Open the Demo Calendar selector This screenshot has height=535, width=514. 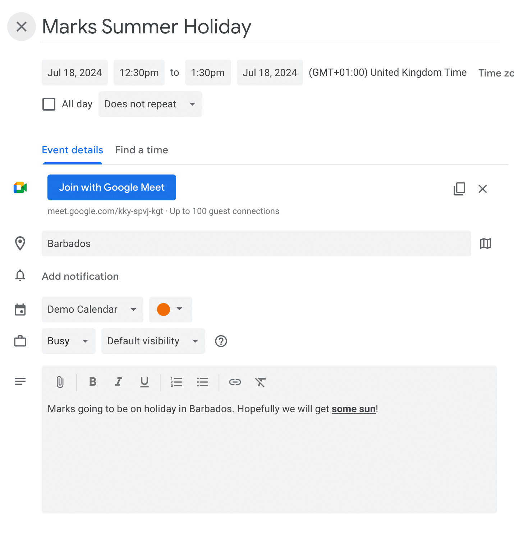92,309
